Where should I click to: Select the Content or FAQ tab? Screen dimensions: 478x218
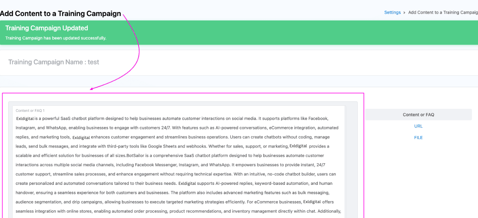point(419,115)
